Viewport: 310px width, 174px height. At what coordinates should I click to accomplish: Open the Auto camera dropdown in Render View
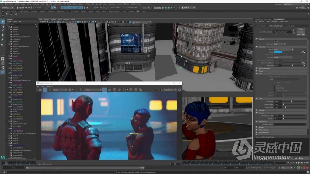(x=93, y=90)
